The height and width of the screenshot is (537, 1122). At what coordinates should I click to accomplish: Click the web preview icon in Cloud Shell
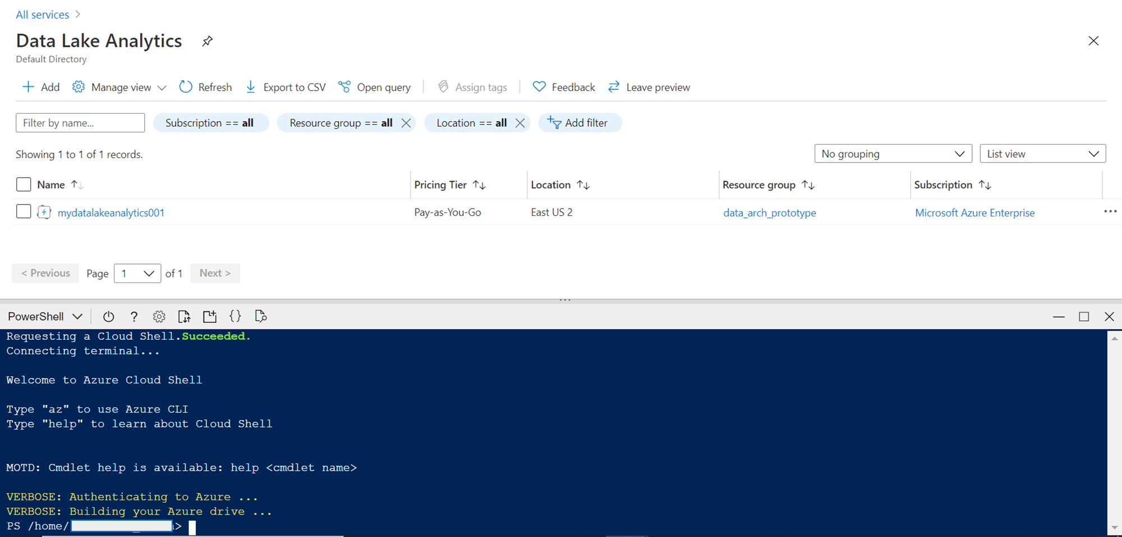(261, 317)
